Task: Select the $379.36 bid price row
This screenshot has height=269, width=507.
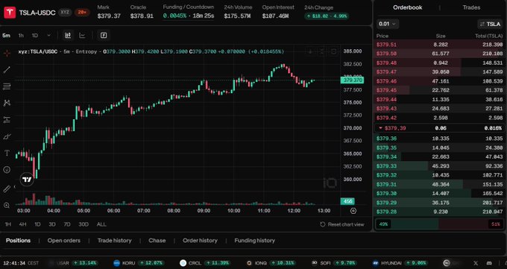Action: pyautogui.click(x=440, y=139)
